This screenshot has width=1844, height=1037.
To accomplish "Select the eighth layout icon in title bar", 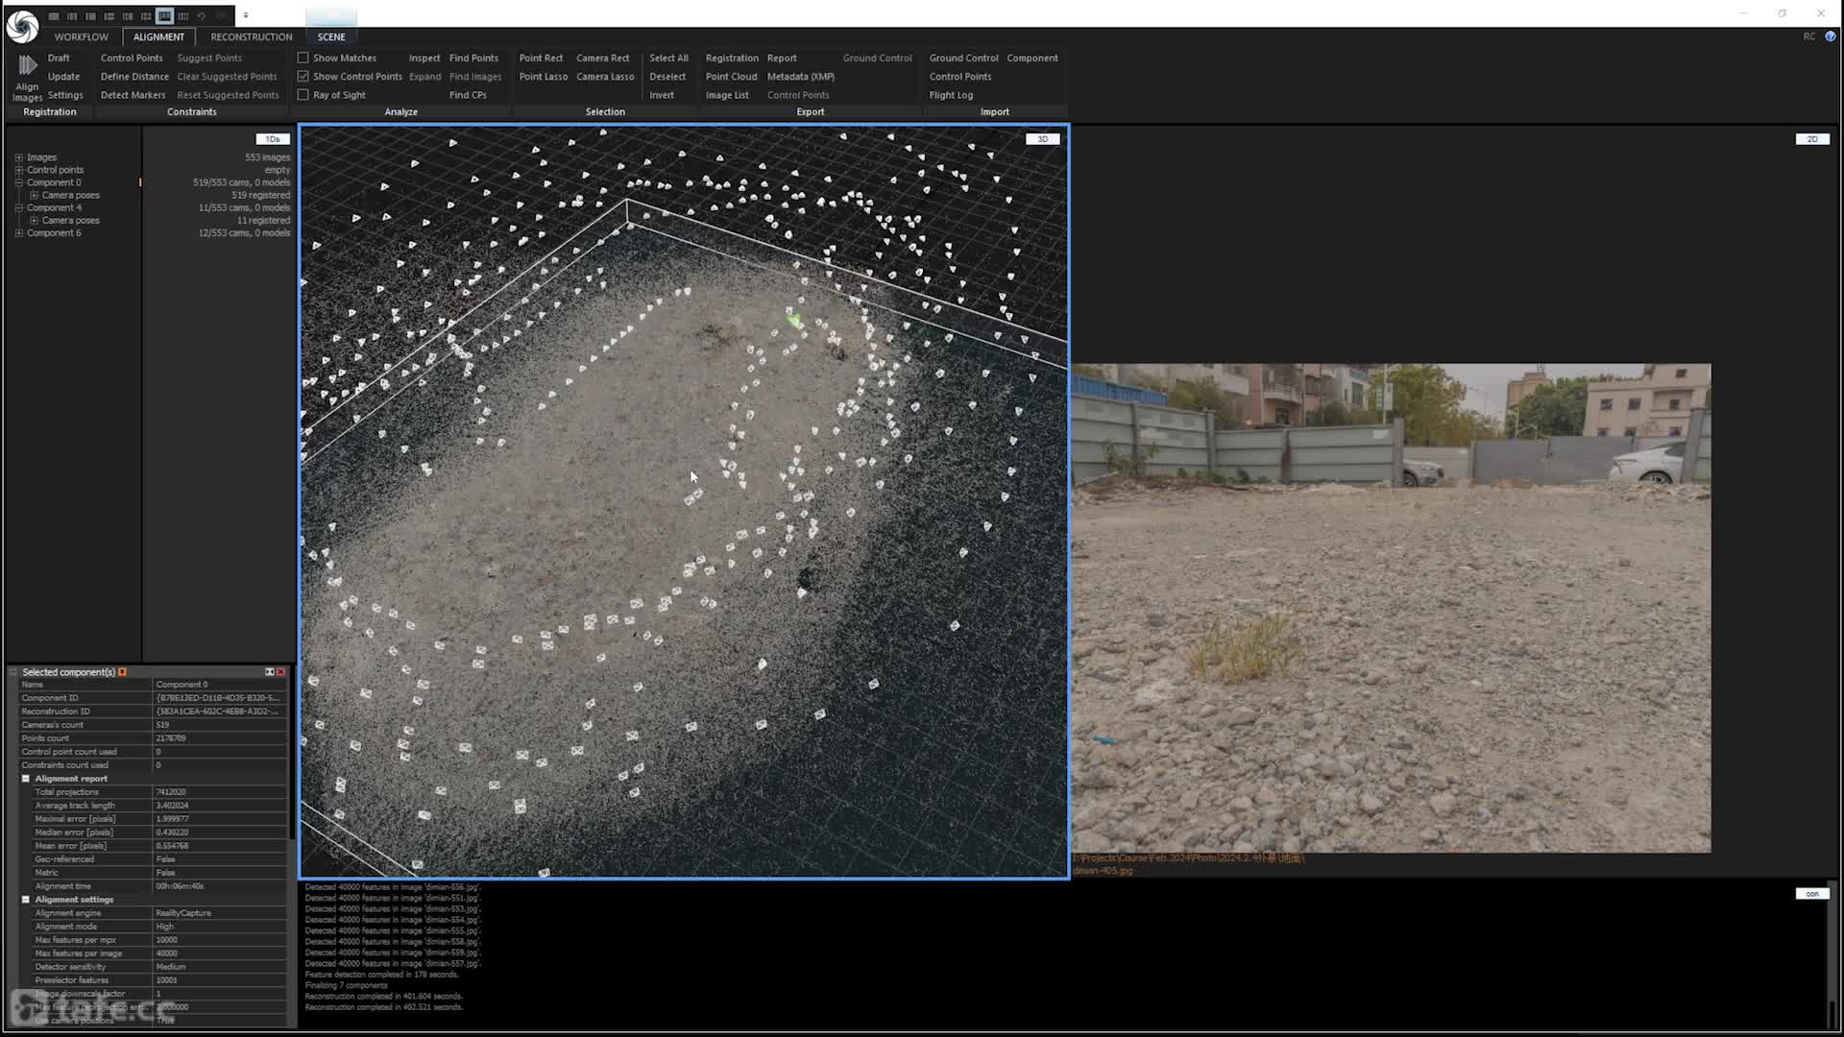I will tap(183, 16).
